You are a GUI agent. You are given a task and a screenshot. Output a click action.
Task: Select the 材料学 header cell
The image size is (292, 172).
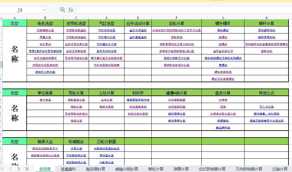click(x=138, y=93)
